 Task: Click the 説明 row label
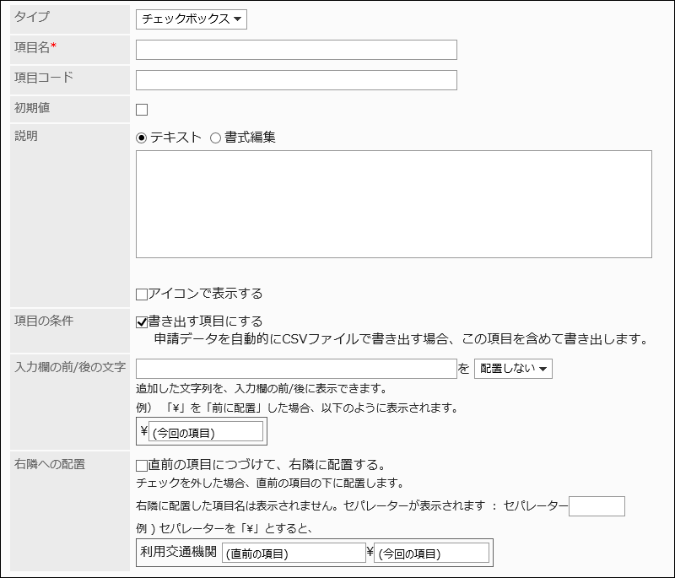26,136
